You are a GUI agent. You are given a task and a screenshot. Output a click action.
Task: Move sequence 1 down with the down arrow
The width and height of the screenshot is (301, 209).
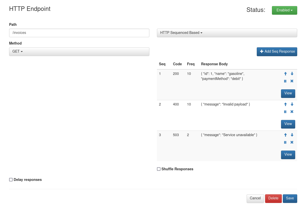pos(292,74)
